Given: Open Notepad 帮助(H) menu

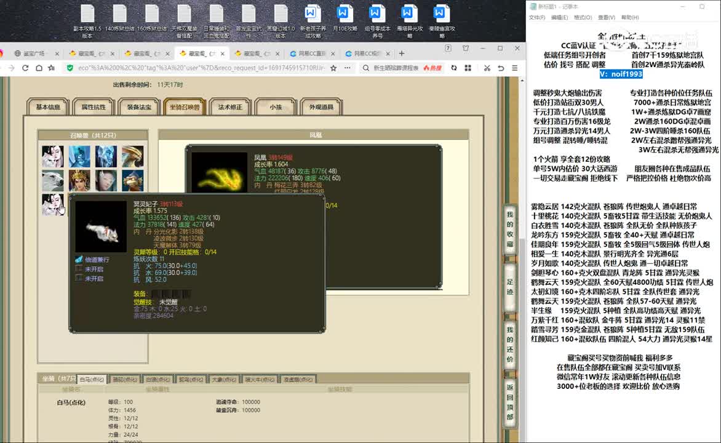Looking at the screenshot, I should (630, 17).
